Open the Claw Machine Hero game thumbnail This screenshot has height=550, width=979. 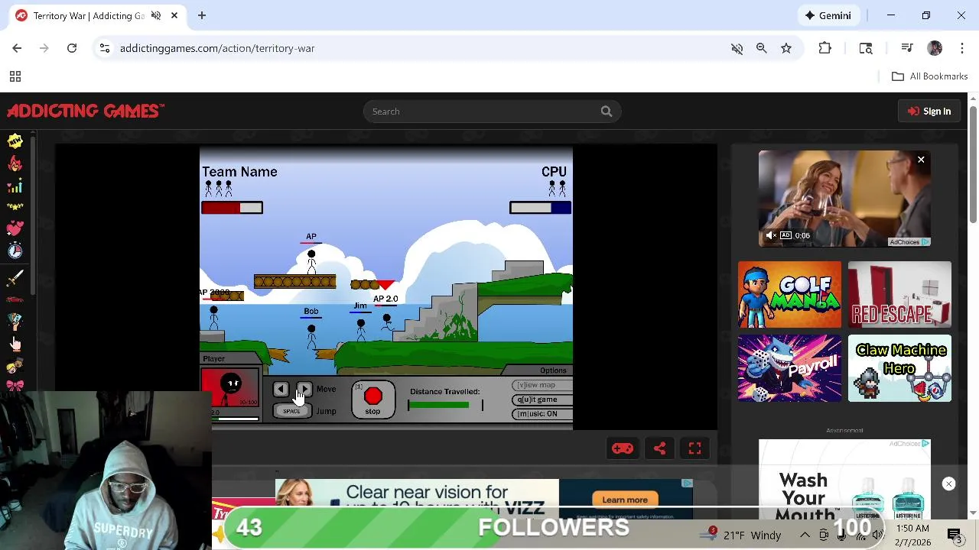[899, 368]
